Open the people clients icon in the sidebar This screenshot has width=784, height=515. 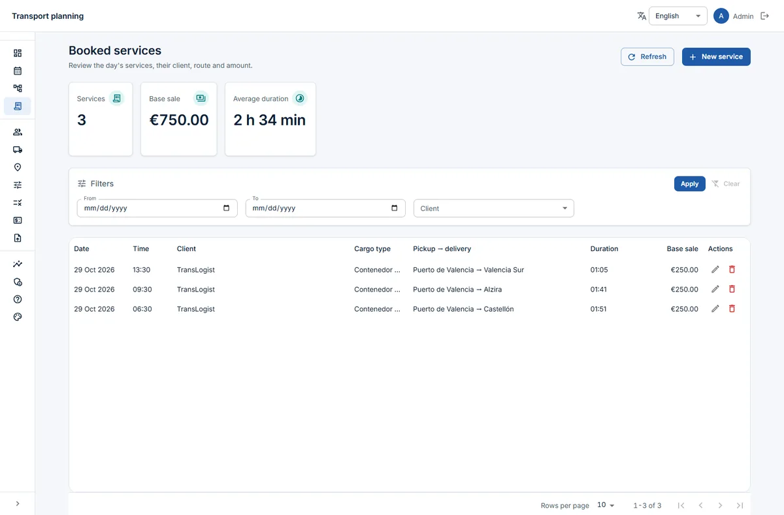18,132
